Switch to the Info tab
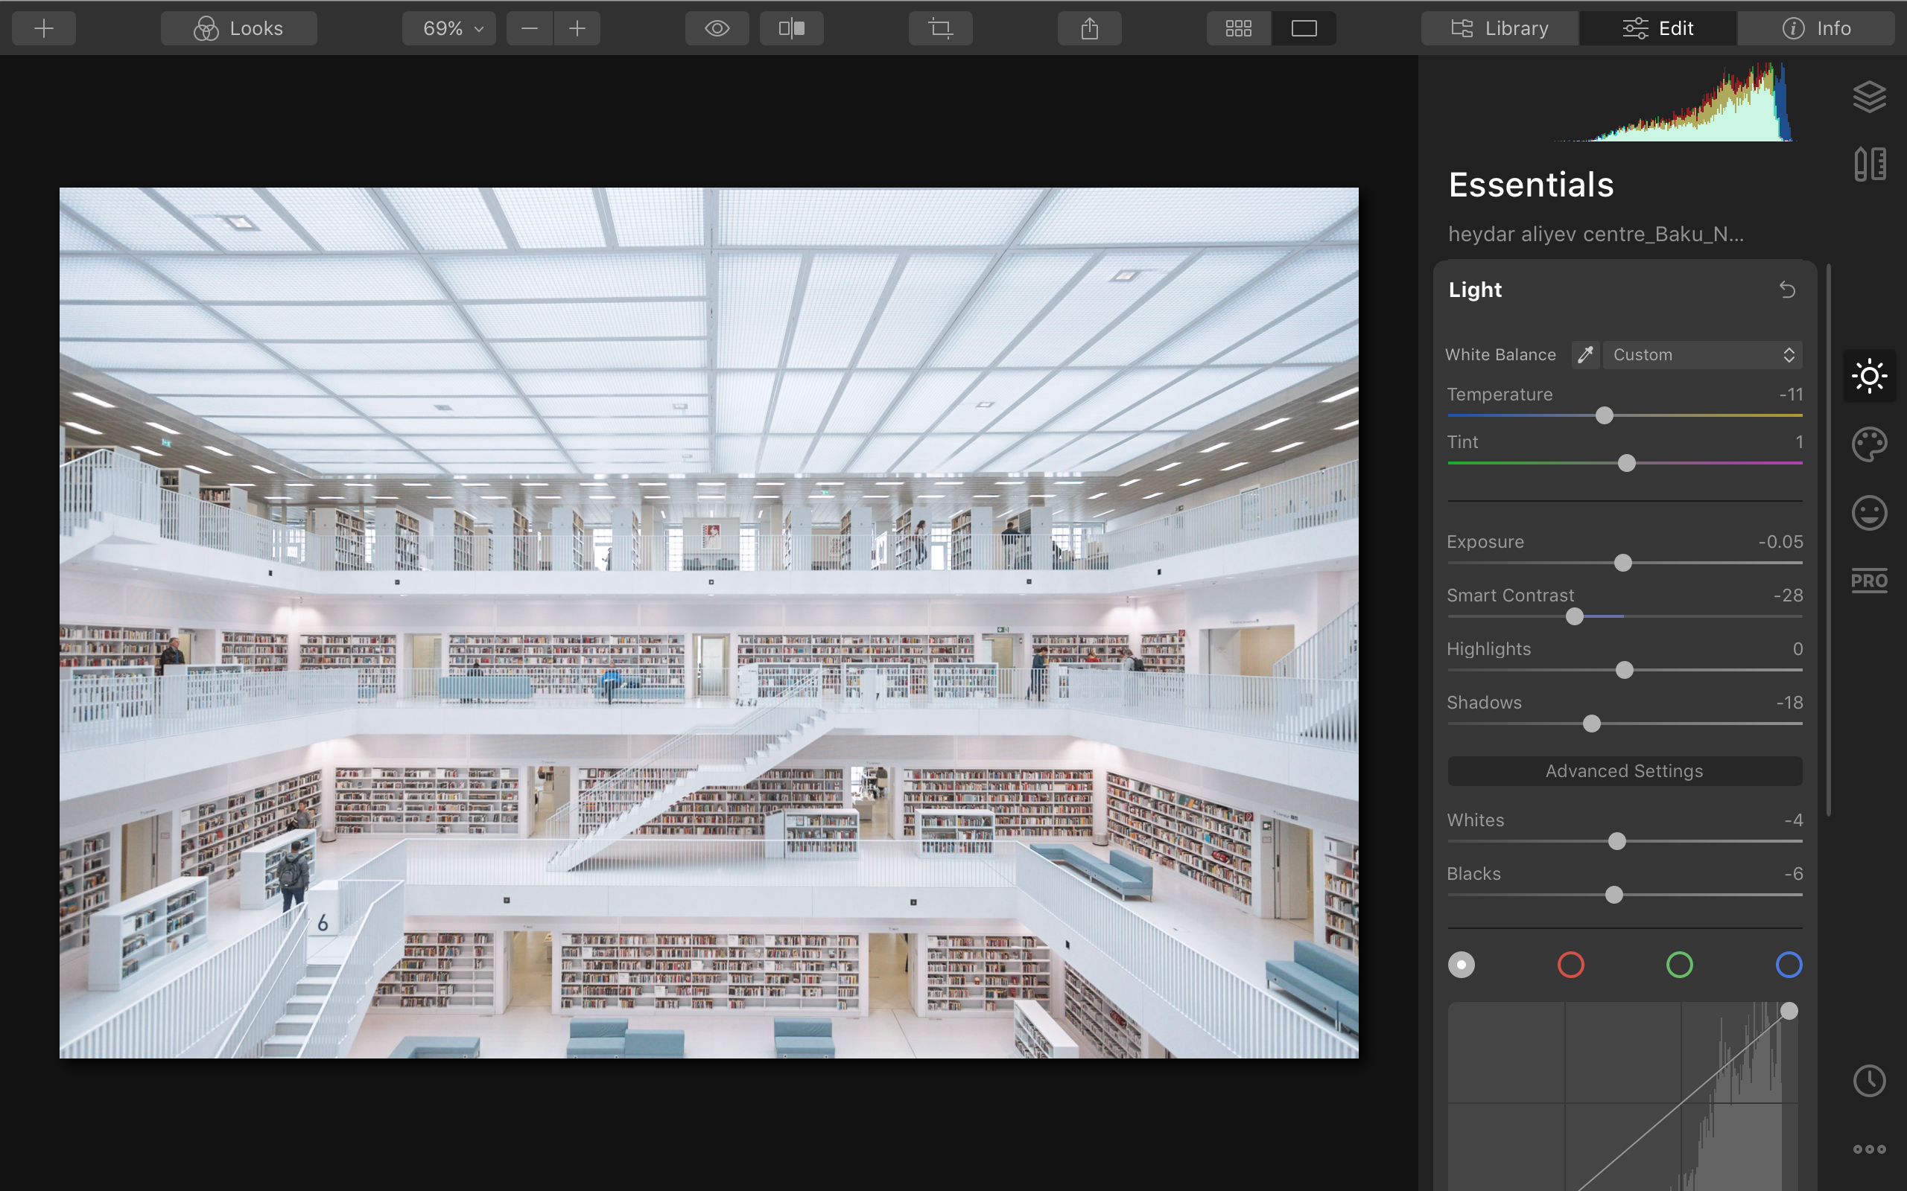Viewport: 1907px width, 1191px height. [x=1815, y=28]
